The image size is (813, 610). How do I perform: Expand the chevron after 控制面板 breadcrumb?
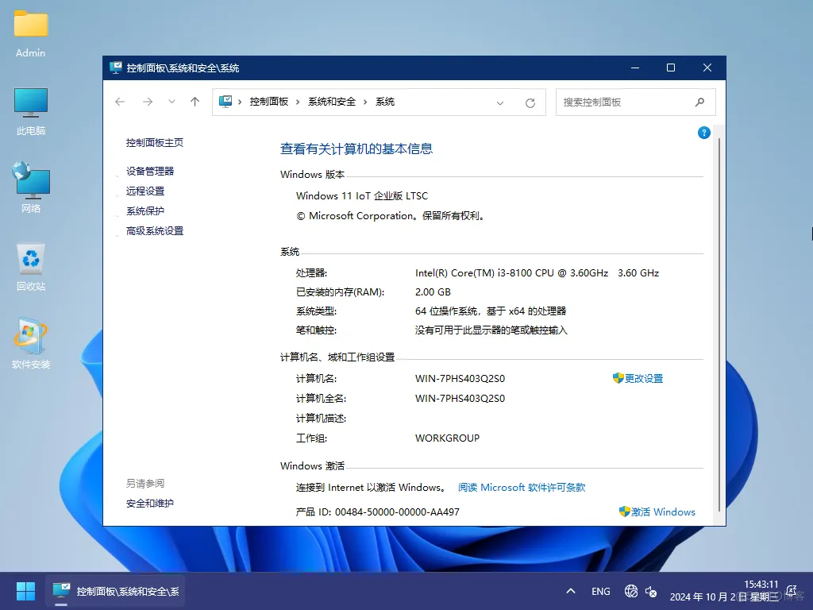pos(298,102)
